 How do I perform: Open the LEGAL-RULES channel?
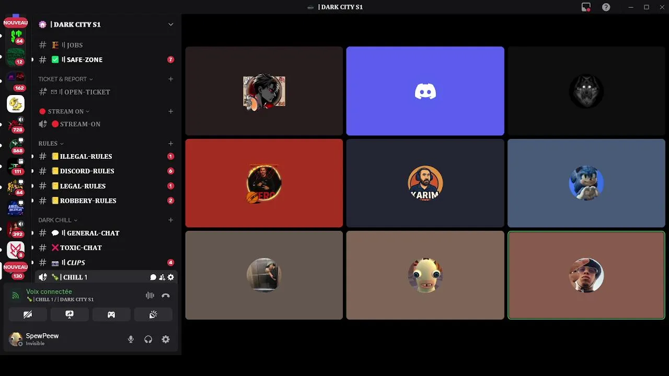click(107, 186)
